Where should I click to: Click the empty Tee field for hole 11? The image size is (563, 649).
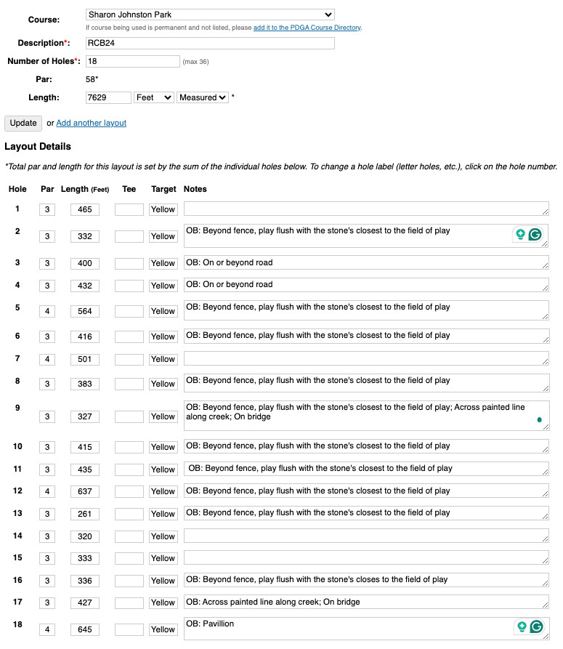coord(129,469)
